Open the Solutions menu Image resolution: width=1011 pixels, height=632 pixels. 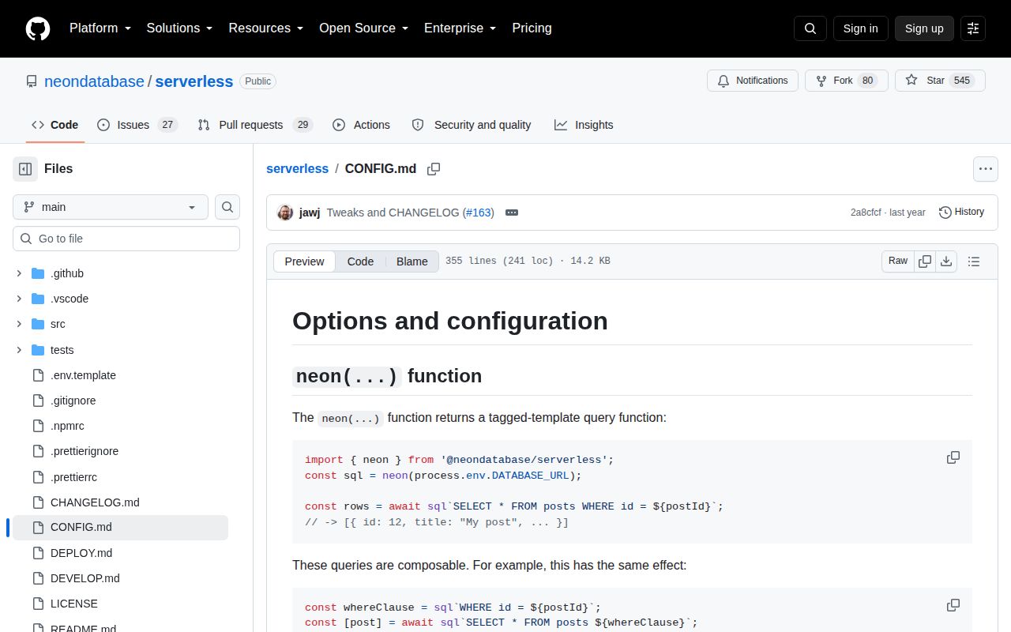(179, 28)
